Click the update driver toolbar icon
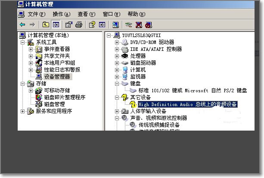The height and width of the screenshot is (178, 264). 129,25
